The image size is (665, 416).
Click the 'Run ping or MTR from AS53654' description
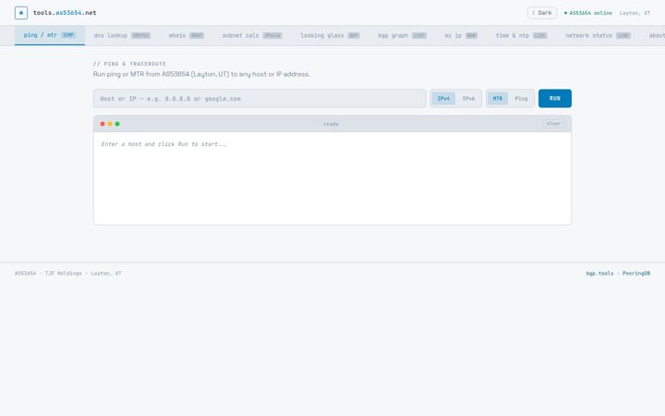pos(201,74)
